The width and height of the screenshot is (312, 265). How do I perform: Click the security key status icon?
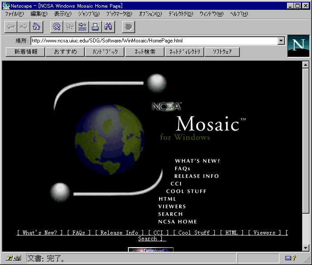click(13, 258)
